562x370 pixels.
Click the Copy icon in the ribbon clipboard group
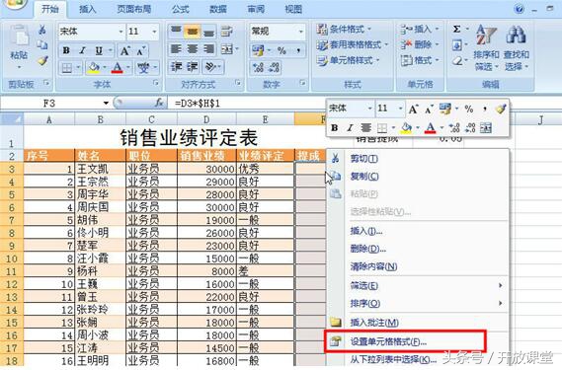click(x=42, y=44)
